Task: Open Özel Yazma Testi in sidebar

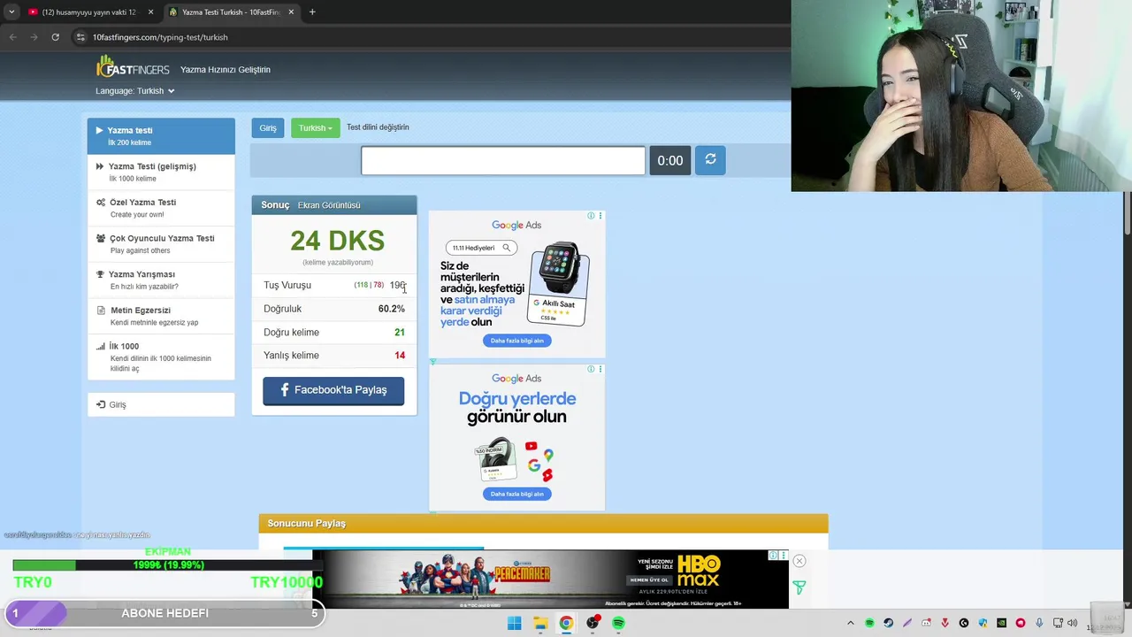Action: coord(161,208)
